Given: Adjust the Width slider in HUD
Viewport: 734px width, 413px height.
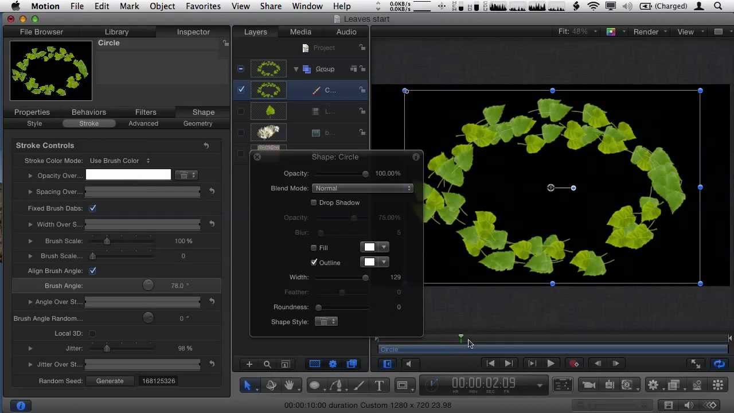Looking at the screenshot, I should [342, 278].
